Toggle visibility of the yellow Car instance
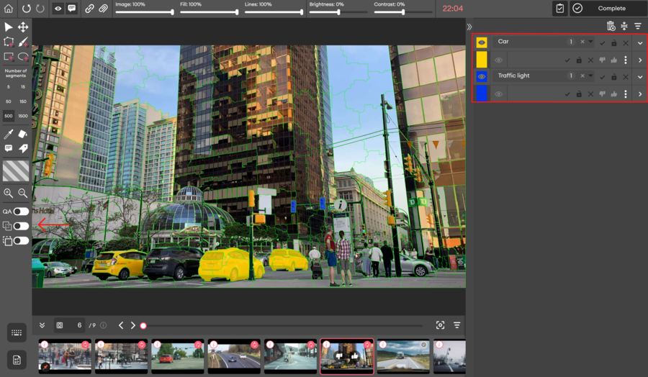The height and width of the screenshot is (377, 648). (499, 60)
